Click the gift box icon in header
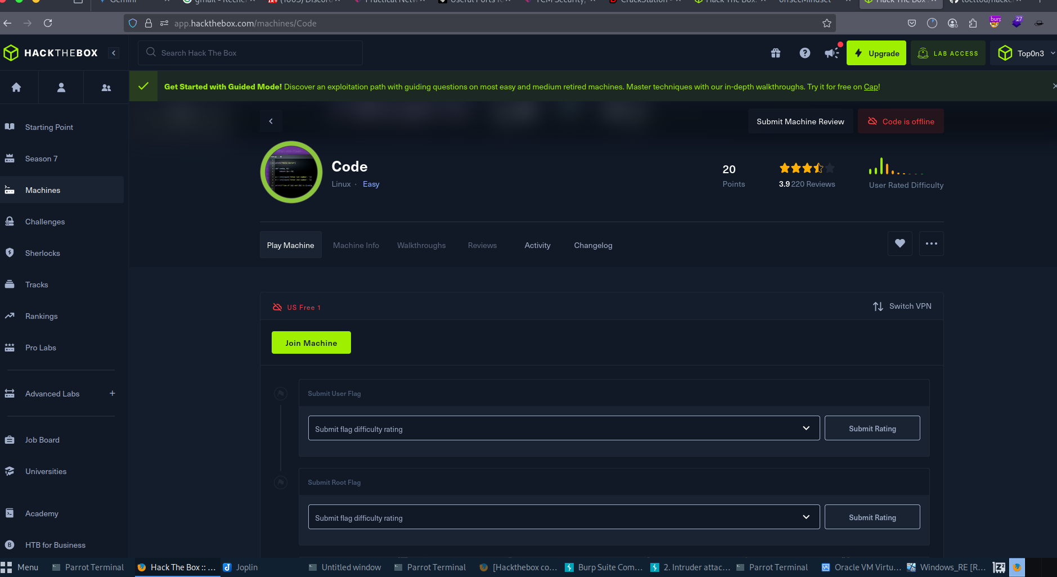The height and width of the screenshot is (577, 1057). tap(776, 53)
